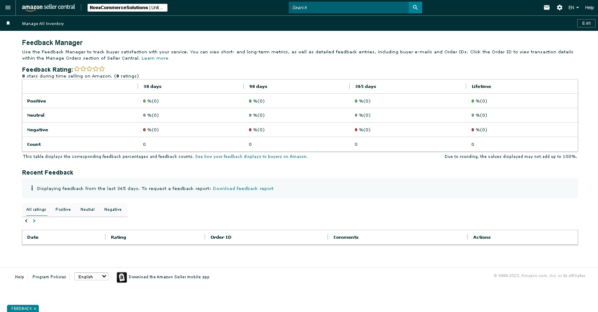Select the Negative tab
Screen dimensions: 598x312
[x=113, y=210]
